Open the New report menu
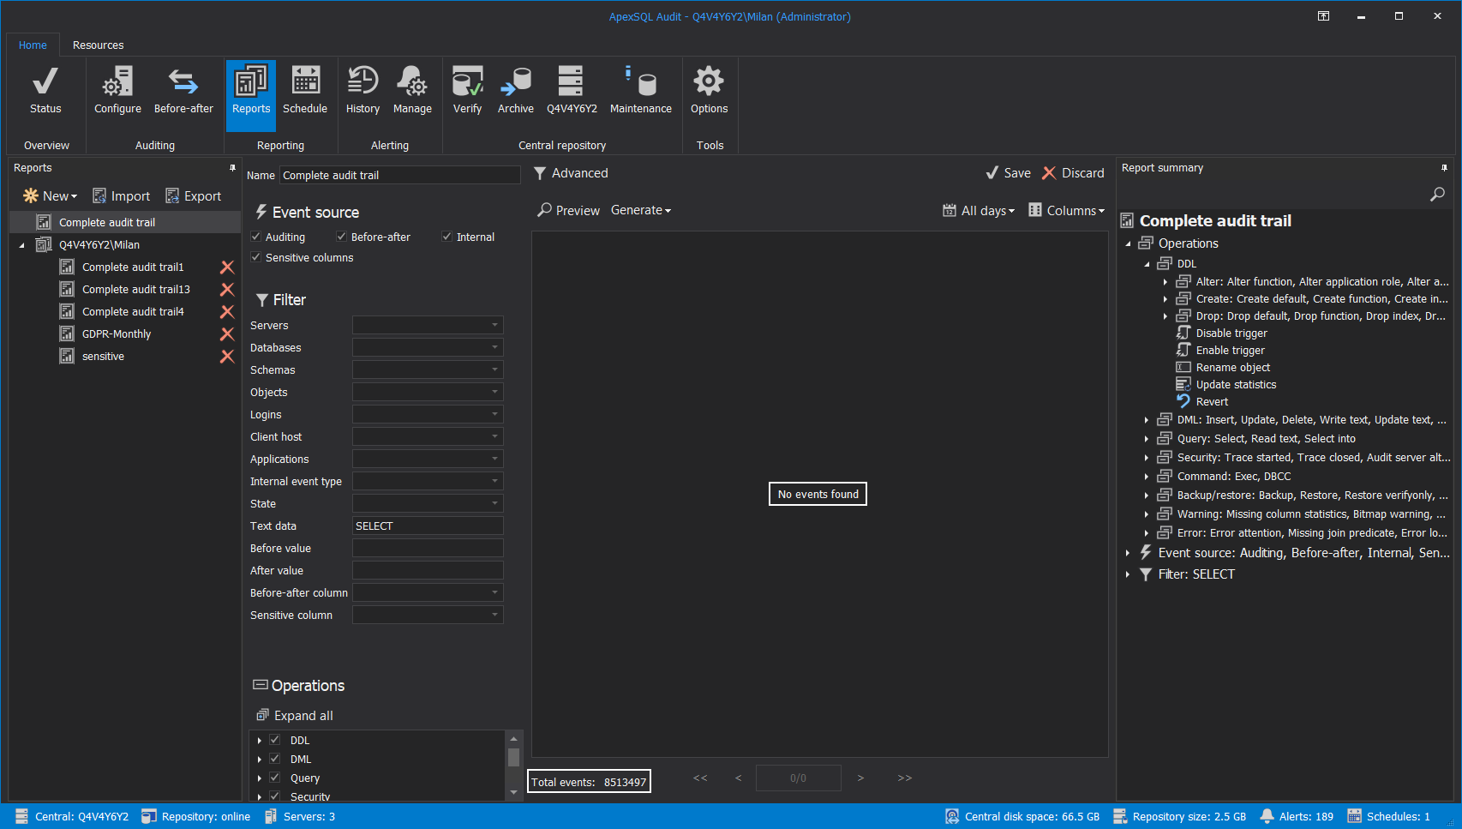The width and height of the screenshot is (1462, 829). (50, 196)
